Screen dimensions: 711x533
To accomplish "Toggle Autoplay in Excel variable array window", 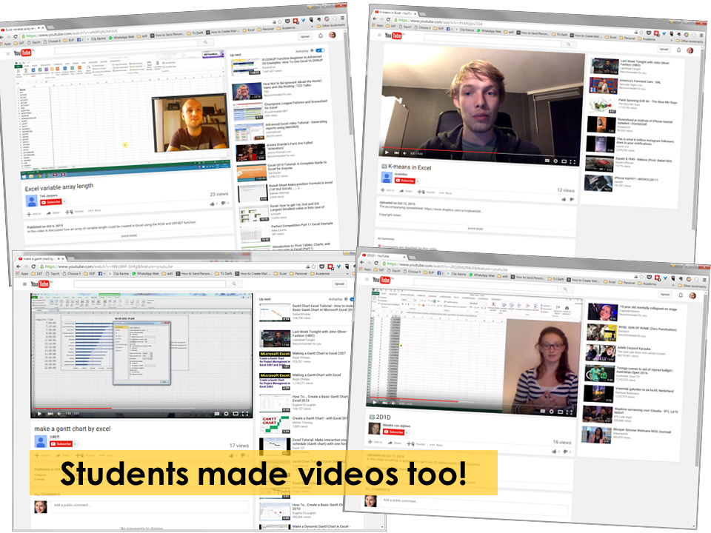I will (320, 51).
